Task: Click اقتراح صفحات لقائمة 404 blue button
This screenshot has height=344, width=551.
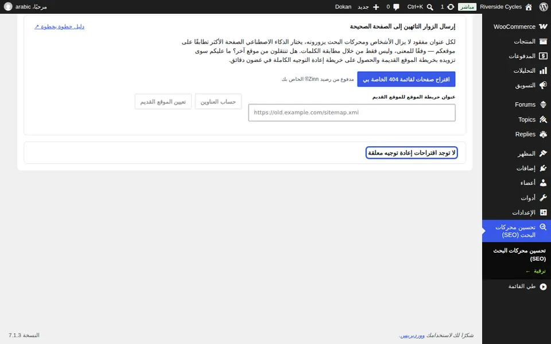Action: [406, 79]
